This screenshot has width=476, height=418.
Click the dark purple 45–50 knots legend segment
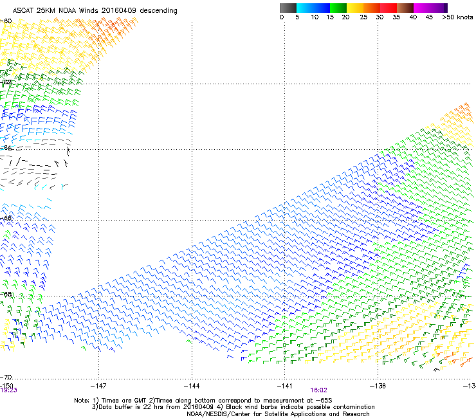(439, 8)
